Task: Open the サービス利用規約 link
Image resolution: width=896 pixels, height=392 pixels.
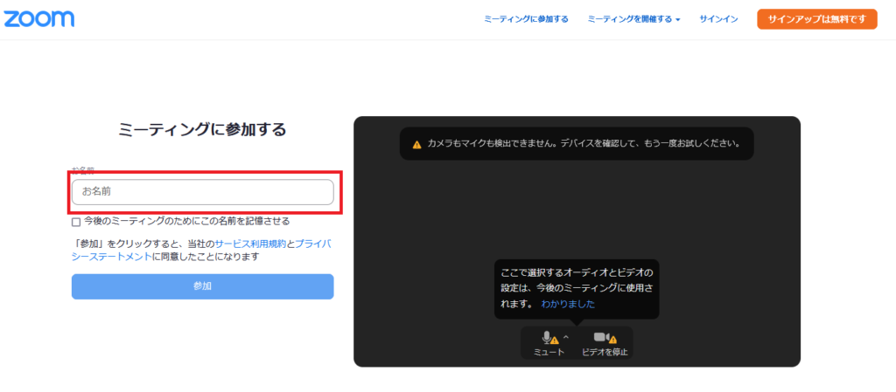Action: (248, 244)
